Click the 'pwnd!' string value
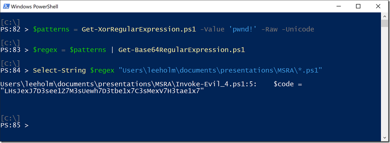The height and width of the screenshot is (143, 390). [242, 30]
